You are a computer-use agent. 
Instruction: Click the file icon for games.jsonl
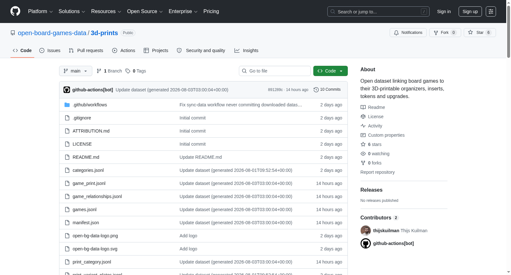coord(67,210)
